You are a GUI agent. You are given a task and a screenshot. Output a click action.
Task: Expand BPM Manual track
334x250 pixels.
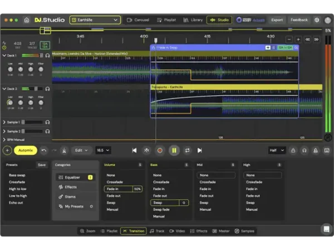[x=4, y=139]
